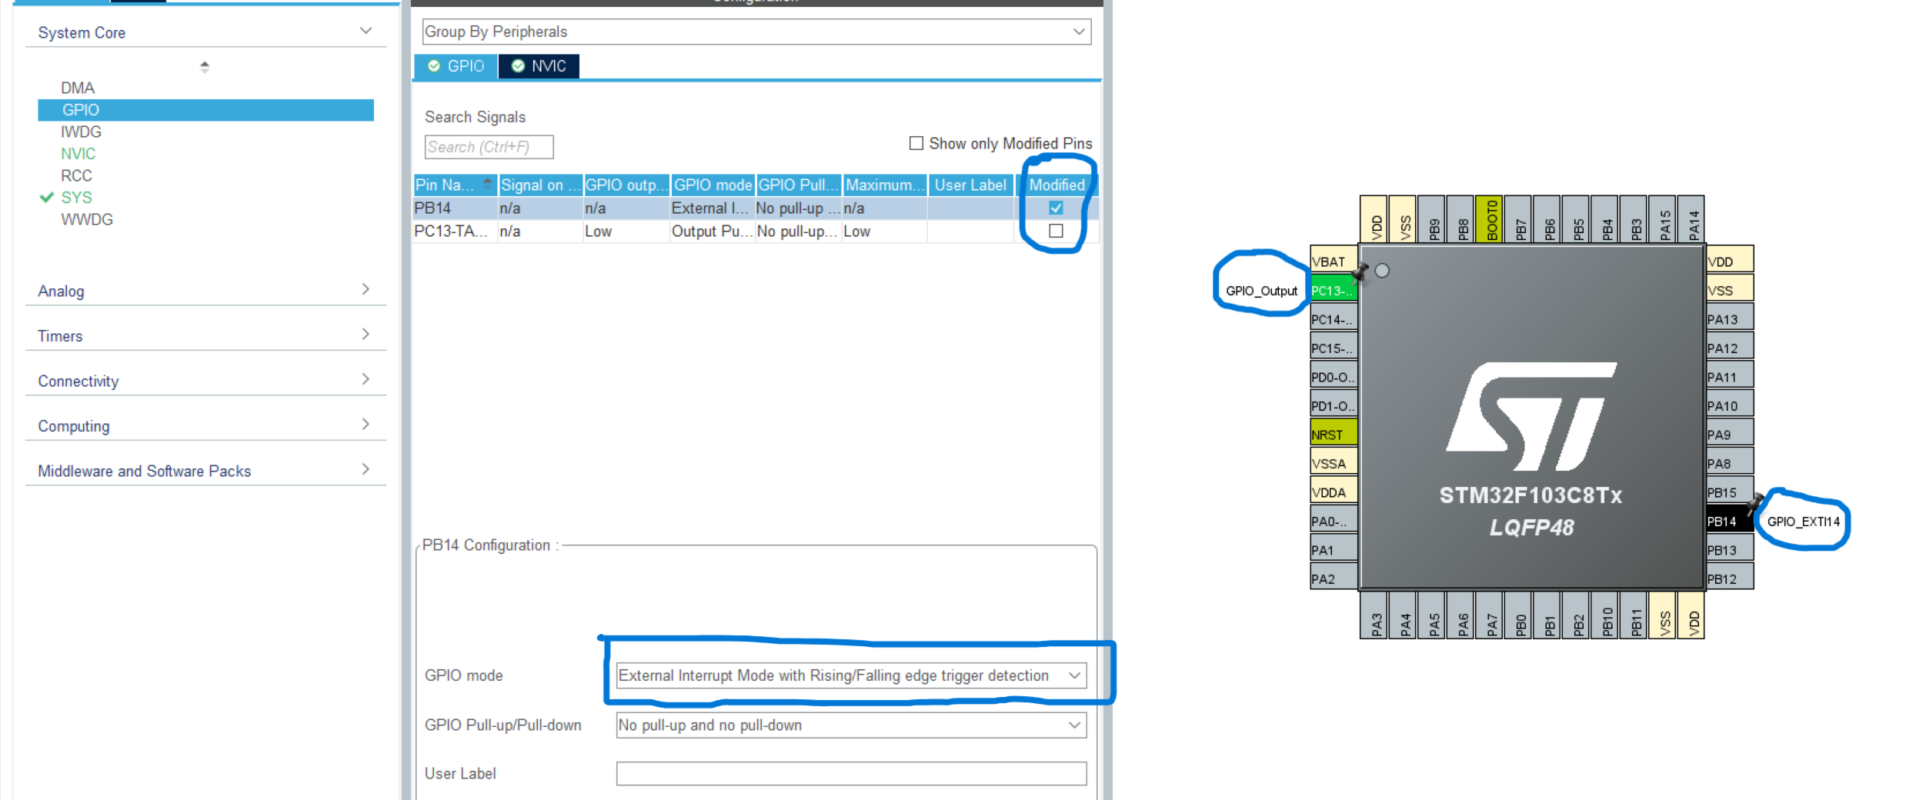The width and height of the screenshot is (1926, 800).
Task: Click the User Label input field
Action: [851, 774]
